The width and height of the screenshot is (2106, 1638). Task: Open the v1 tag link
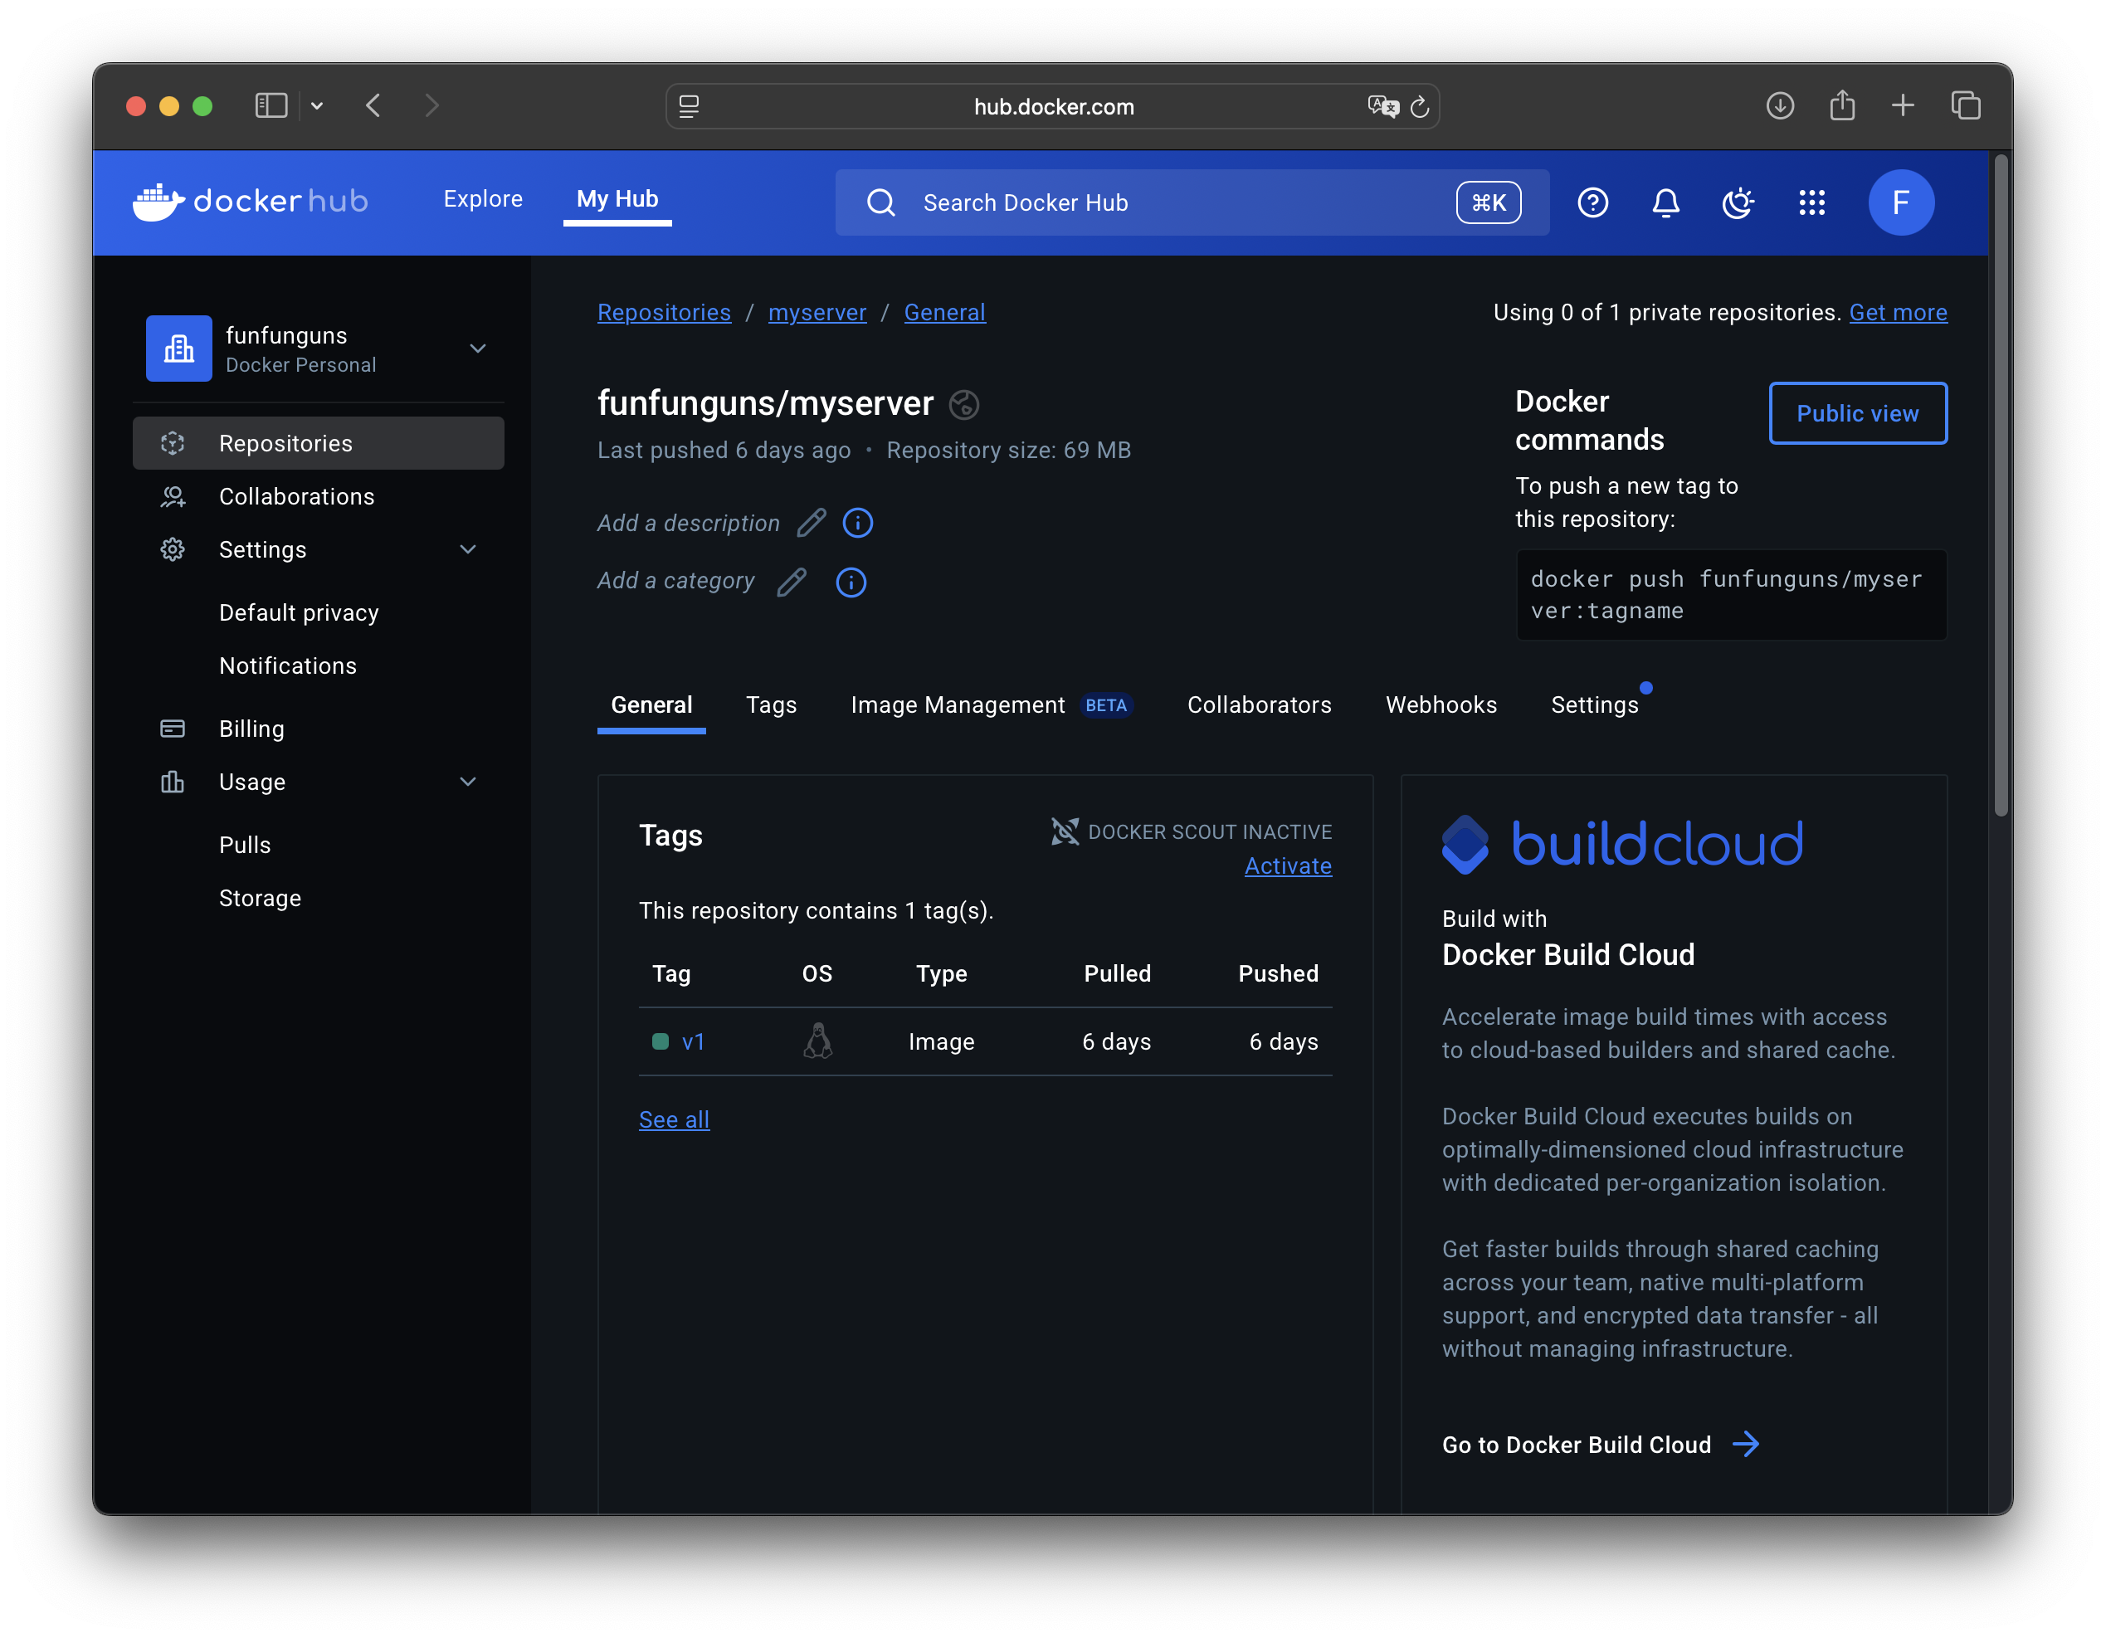coord(692,1041)
